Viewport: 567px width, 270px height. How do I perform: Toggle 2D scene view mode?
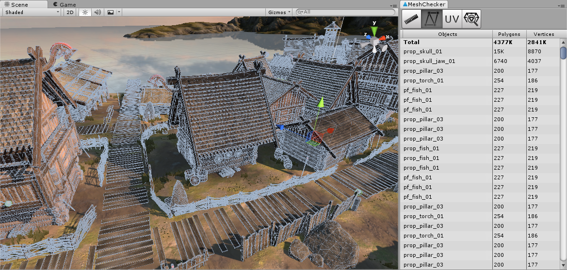tap(70, 12)
